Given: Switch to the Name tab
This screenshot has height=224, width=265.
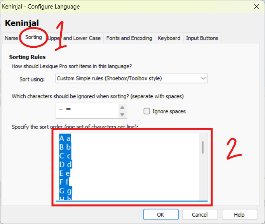Looking at the screenshot, I should (12, 38).
